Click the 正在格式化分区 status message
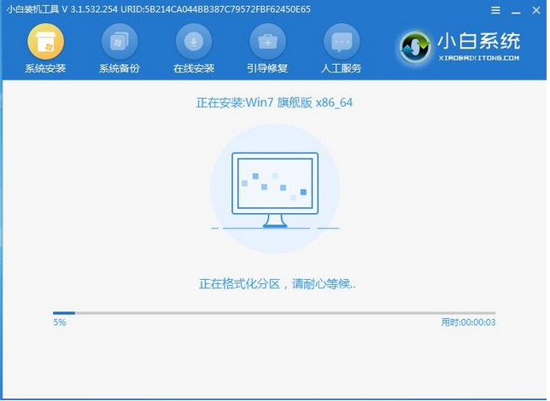This screenshot has width=550, height=401. 277,283
